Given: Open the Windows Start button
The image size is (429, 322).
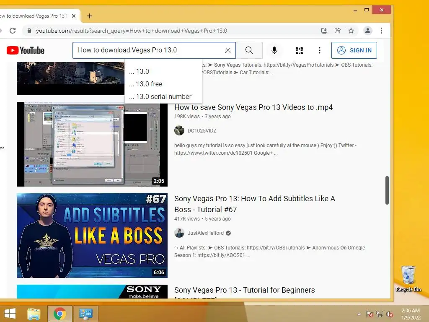Looking at the screenshot, I should coord(10,314).
